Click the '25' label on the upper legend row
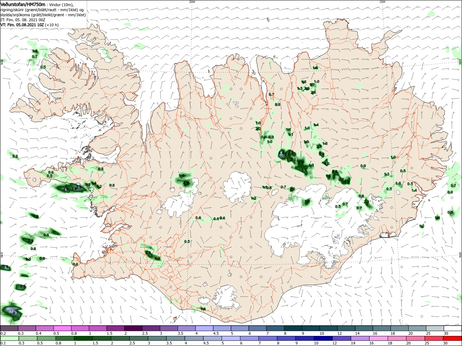 (x=428, y=334)
